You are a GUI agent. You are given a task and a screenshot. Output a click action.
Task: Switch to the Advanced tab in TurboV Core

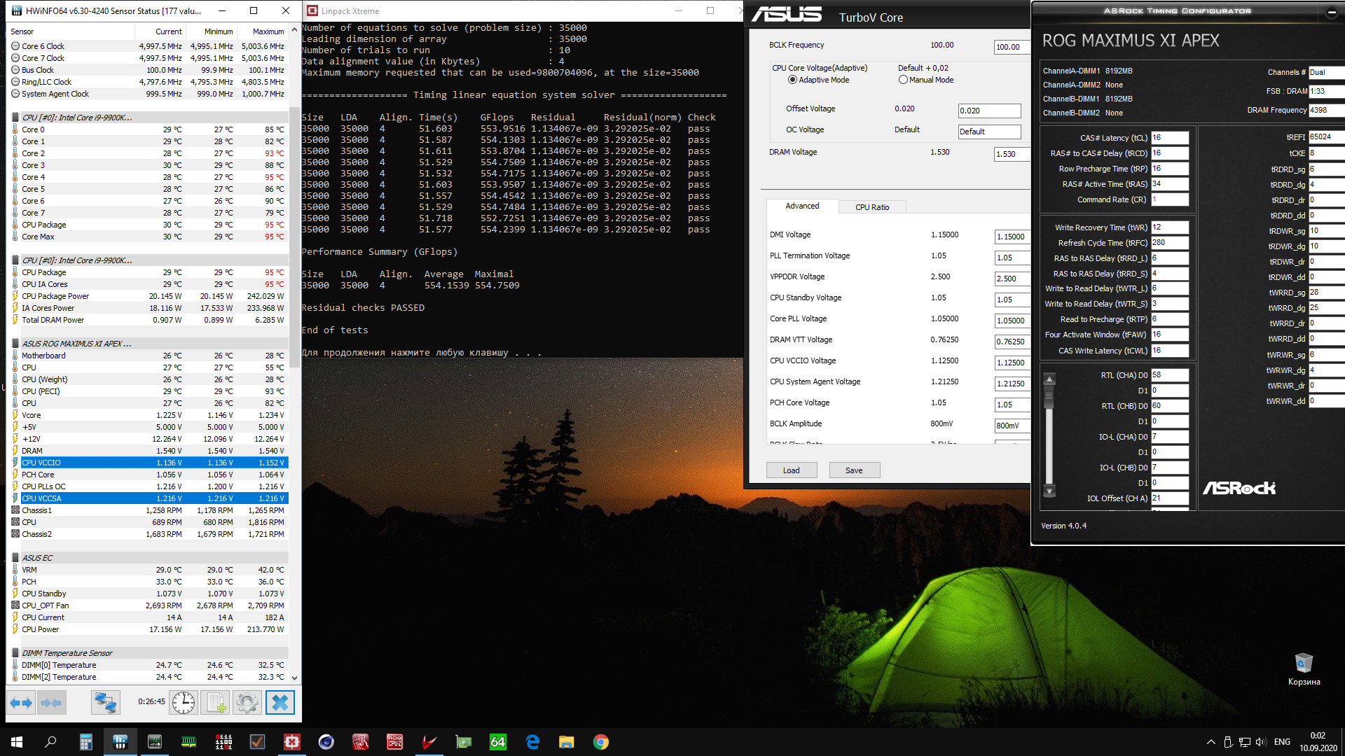point(802,206)
